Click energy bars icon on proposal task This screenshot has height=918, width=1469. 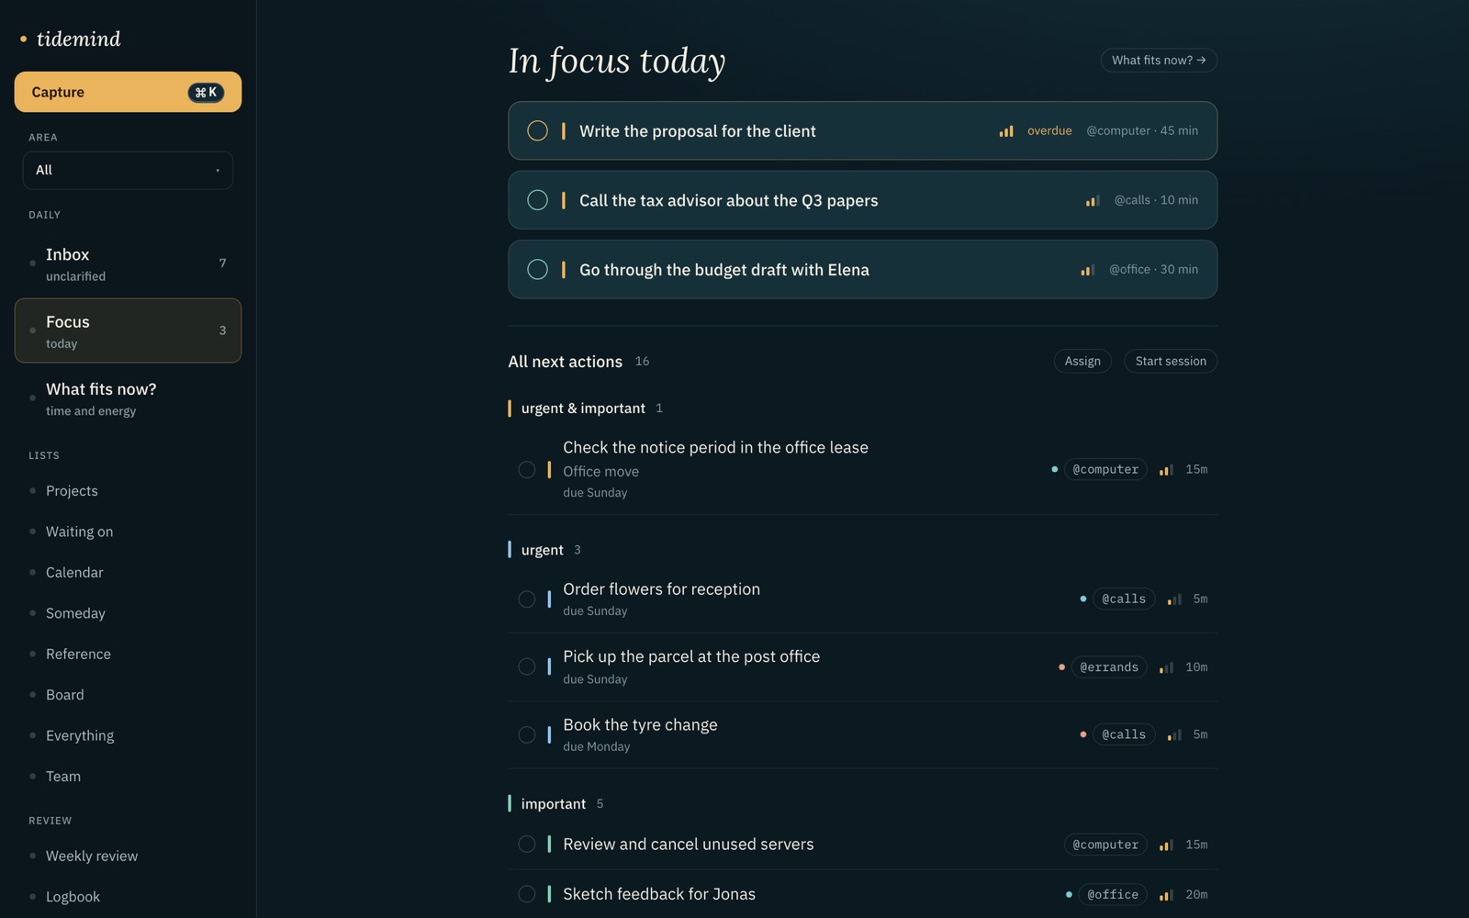click(x=1006, y=131)
